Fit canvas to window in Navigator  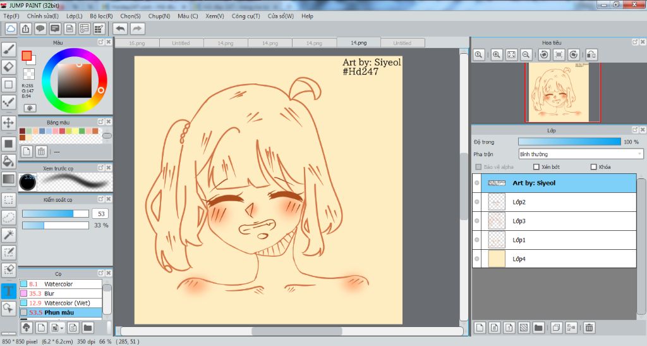[x=511, y=54]
